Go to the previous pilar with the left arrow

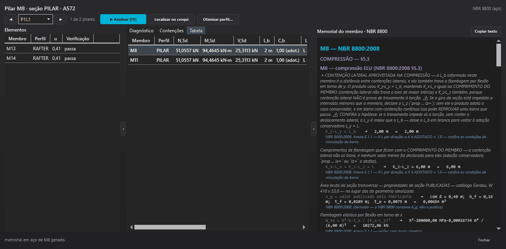tap(10, 19)
